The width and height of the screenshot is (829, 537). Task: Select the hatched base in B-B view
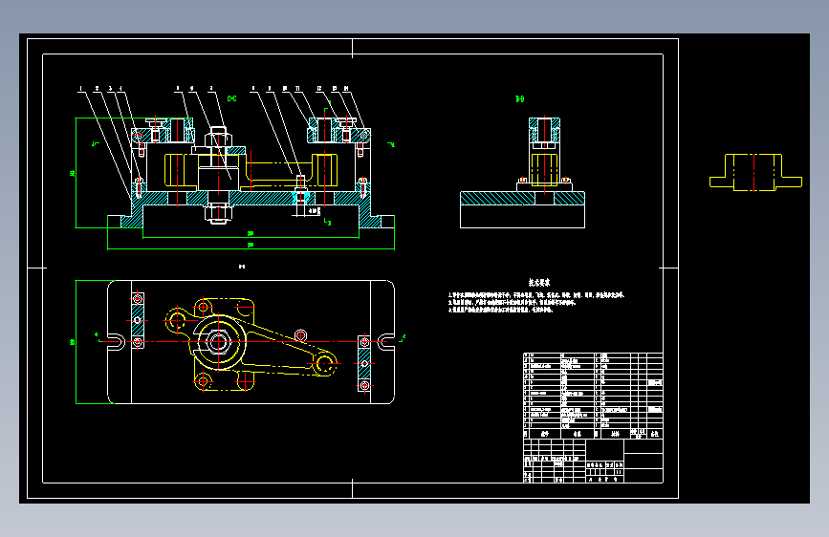pyautogui.click(x=522, y=198)
